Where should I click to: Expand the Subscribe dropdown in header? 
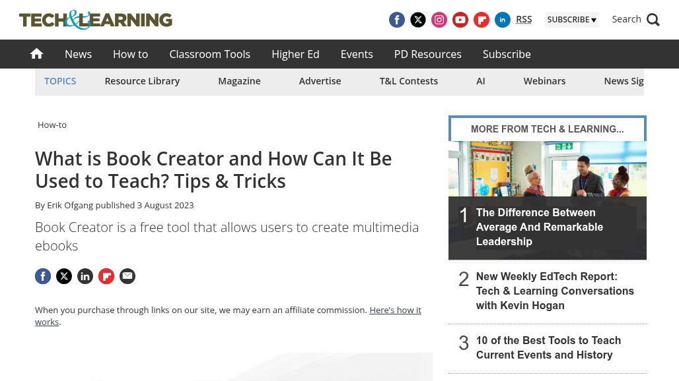pos(571,20)
